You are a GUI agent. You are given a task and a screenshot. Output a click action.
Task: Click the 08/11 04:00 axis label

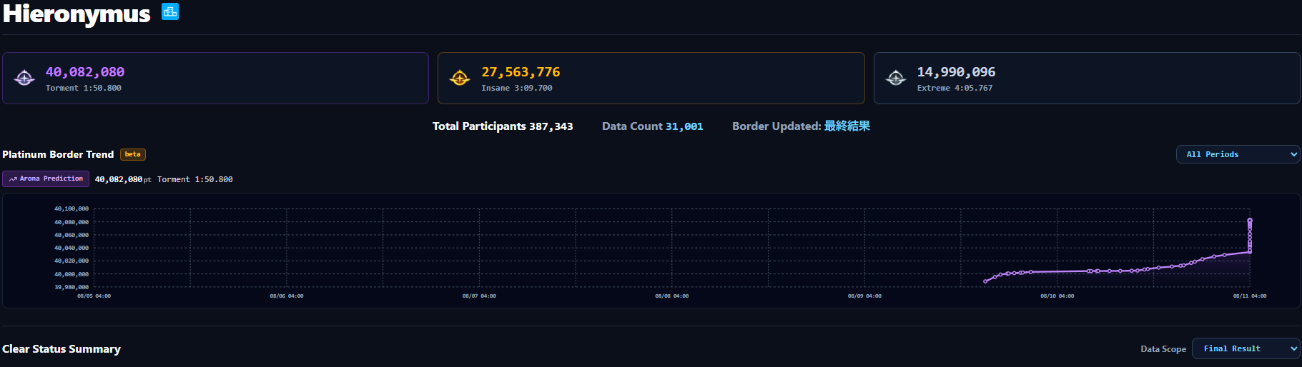(1249, 296)
